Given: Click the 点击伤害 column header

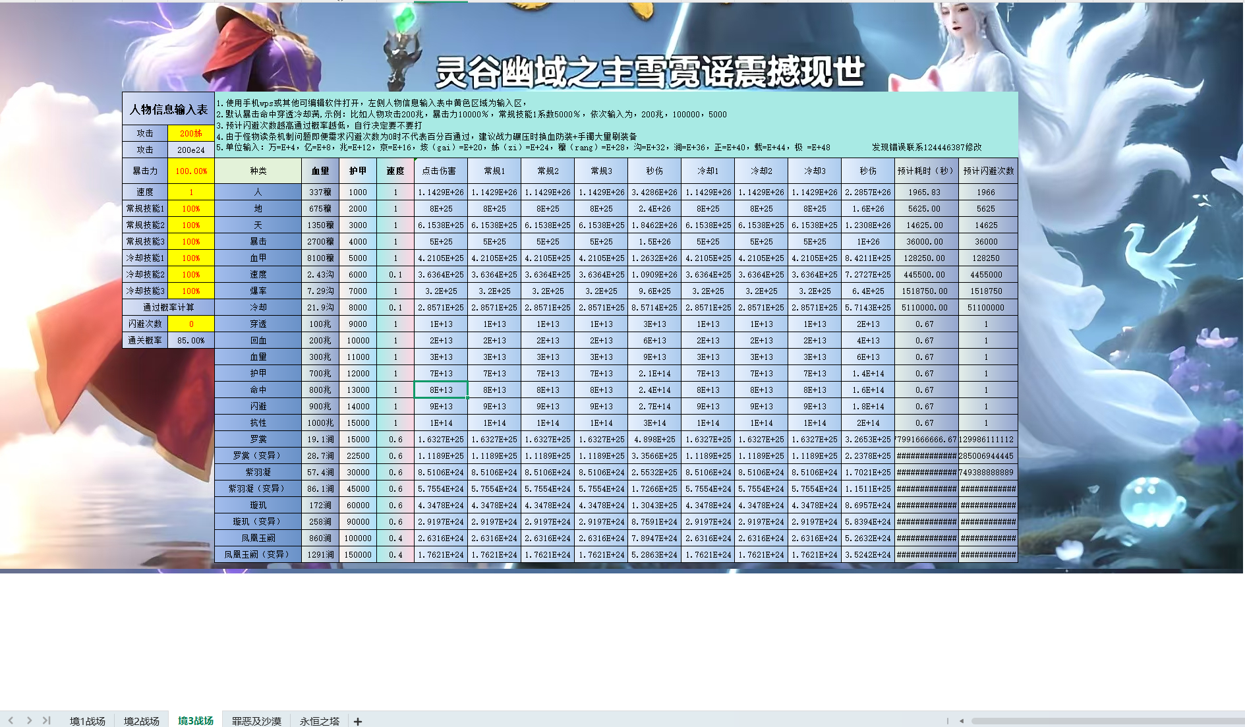Looking at the screenshot, I should tap(441, 171).
